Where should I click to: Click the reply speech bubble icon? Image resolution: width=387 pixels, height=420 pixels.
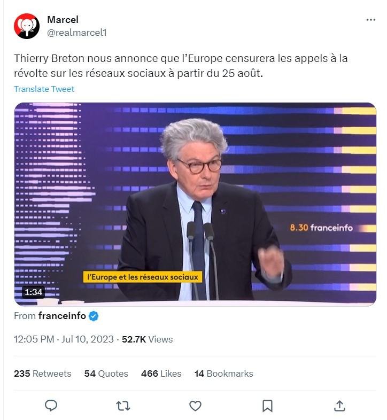(51, 406)
